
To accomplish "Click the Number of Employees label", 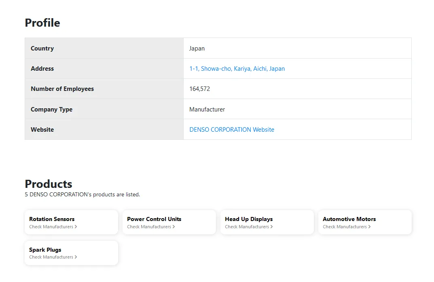I will pos(62,89).
